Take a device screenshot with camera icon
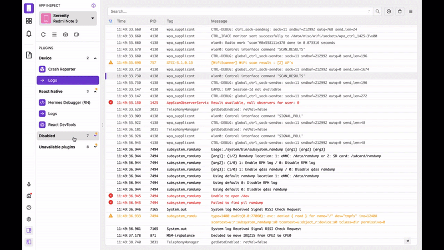The height and width of the screenshot is (250, 444). point(65,34)
